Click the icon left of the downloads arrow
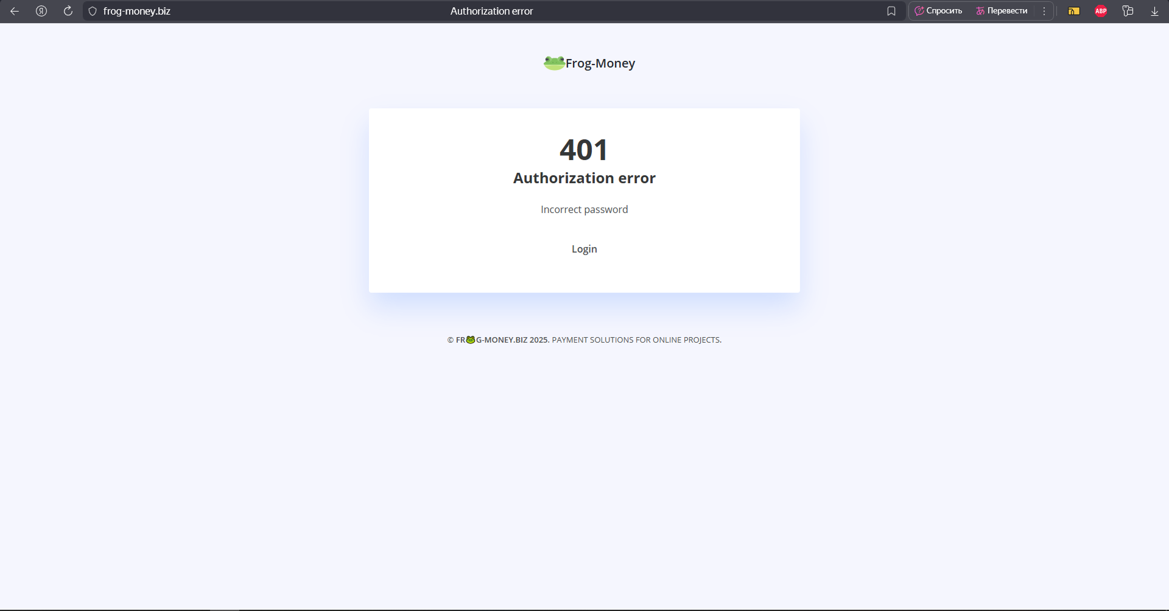 pyautogui.click(x=1128, y=11)
